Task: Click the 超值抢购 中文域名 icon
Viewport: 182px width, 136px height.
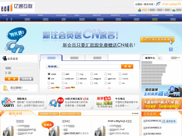Action: click(104, 102)
